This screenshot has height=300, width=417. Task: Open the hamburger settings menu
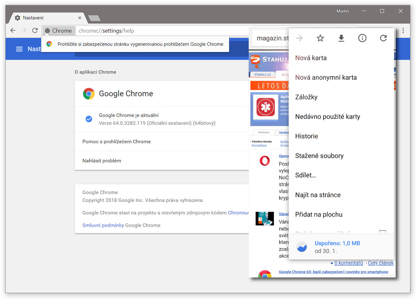point(19,49)
